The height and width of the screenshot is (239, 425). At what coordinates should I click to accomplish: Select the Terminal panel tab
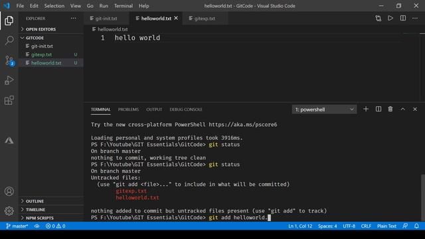pyautogui.click(x=100, y=110)
